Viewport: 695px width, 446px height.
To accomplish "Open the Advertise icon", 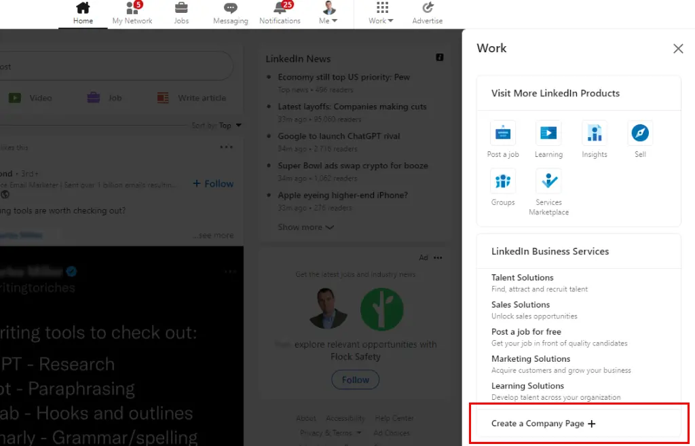I will click(x=428, y=7).
